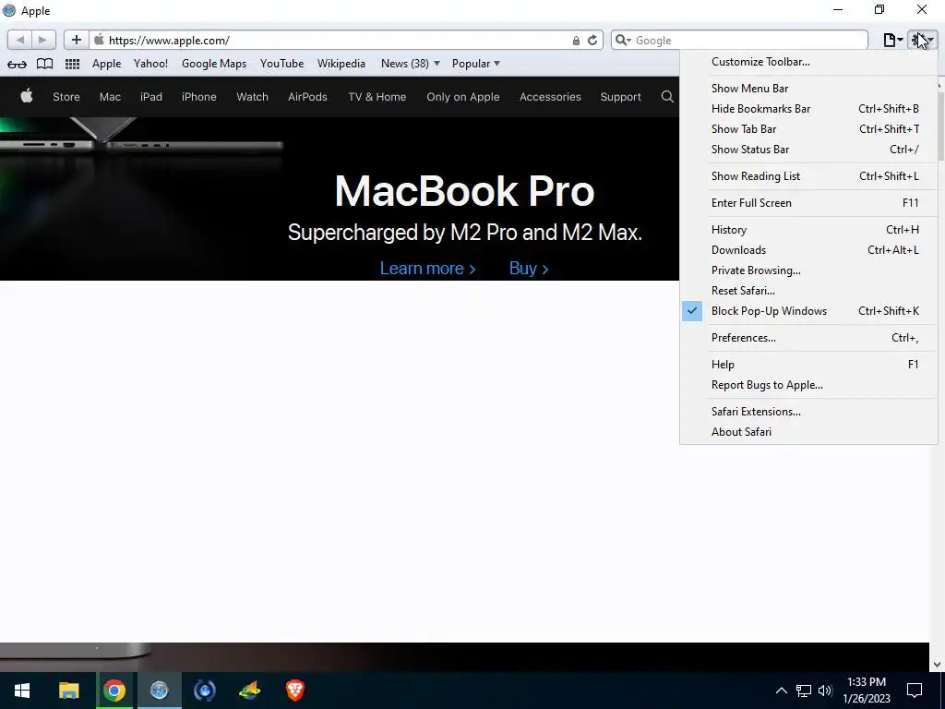Select Customize Toolbar... from the menu
This screenshot has height=709, width=945.
(808, 62)
